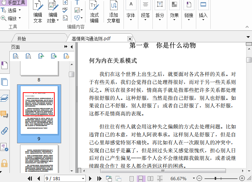This screenshot has height=182, width=252.
Task: Click Add Article Box (添加文章框)
Action: (113, 12)
